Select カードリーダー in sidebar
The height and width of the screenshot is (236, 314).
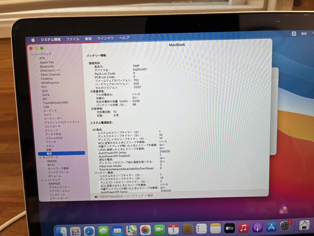[53, 119]
